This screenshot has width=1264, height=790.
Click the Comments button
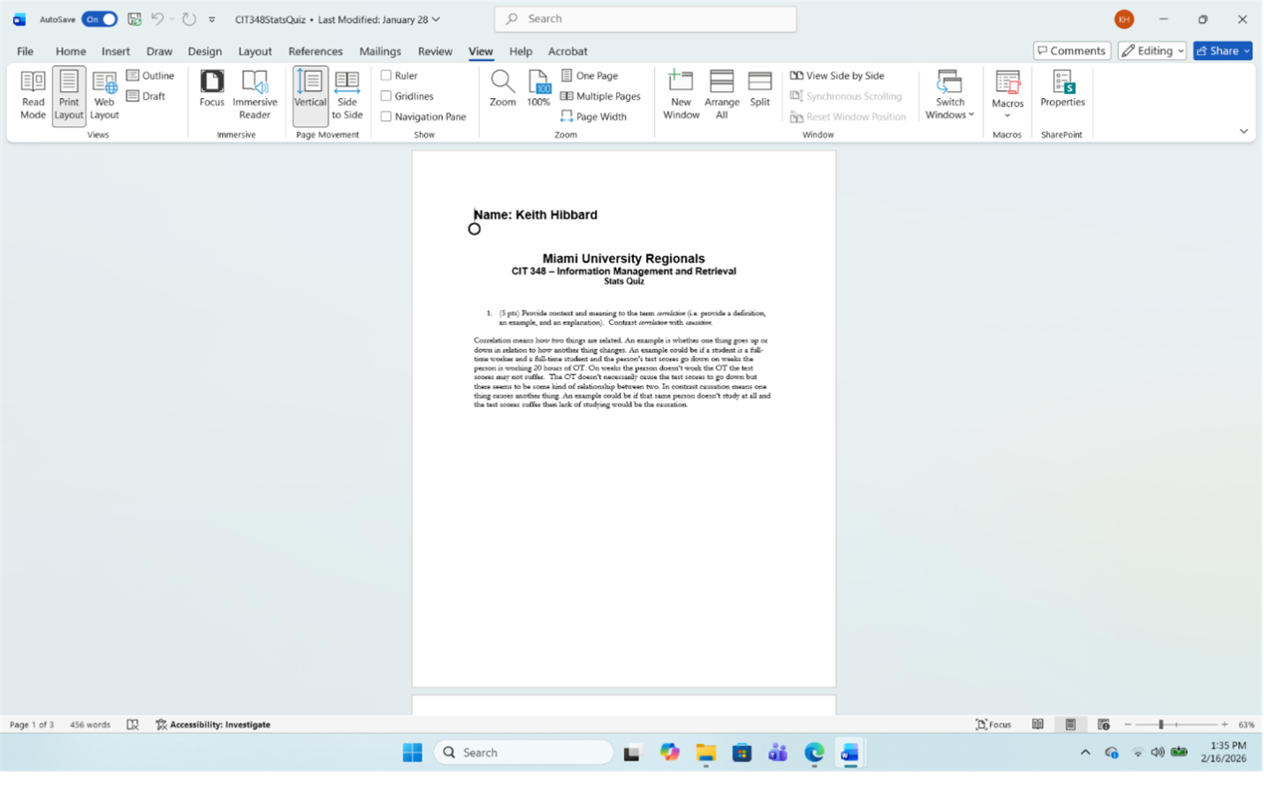point(1071,51)
